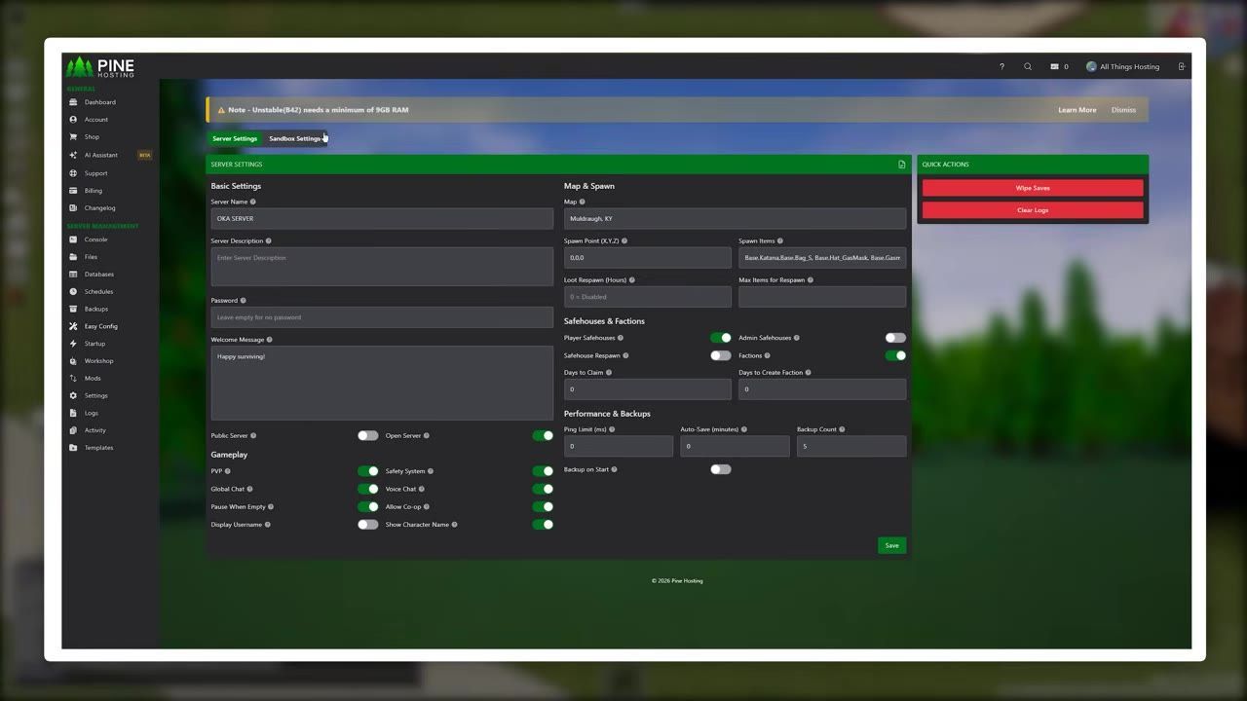The height and width of the screenshot is (701, 1247).
Task: Open the Databases table icon
Action: pos(73,275)
